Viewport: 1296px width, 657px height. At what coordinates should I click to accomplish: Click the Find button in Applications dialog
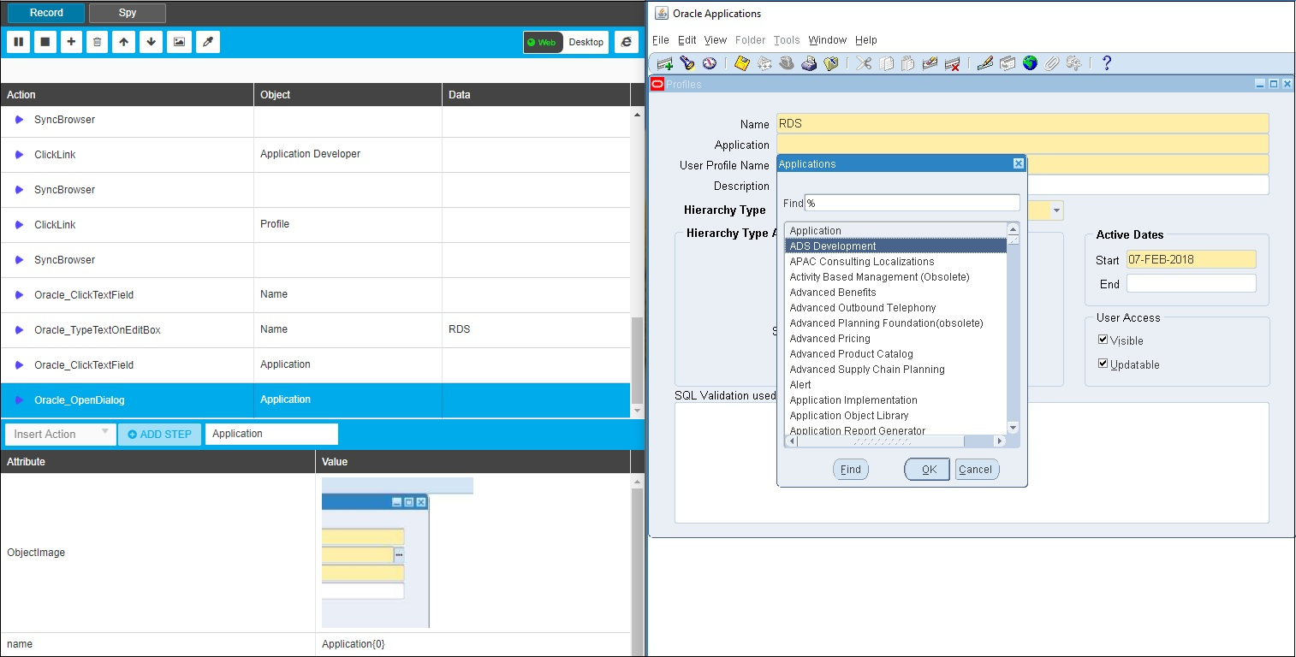point(851,469)
